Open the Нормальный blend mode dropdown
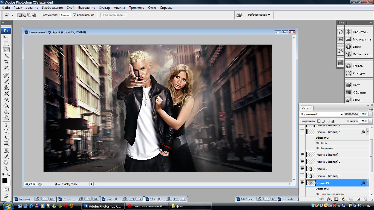374x210 pixels. click(322, 114)
